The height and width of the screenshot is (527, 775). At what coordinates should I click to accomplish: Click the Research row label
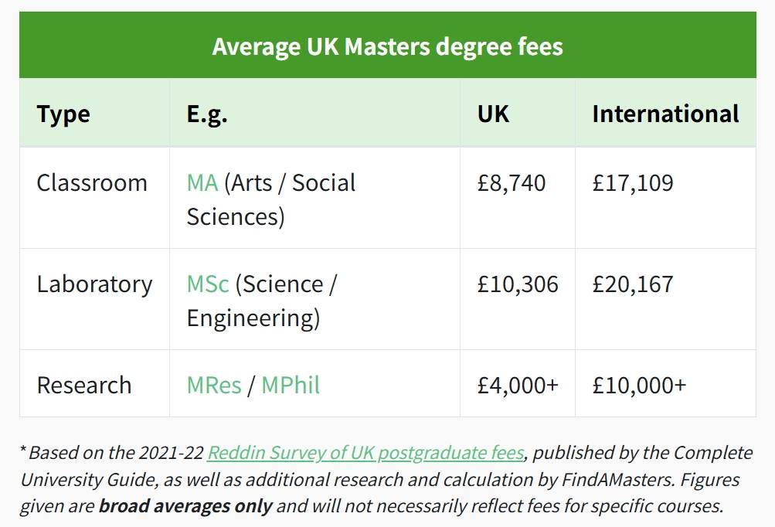[84, 385]
